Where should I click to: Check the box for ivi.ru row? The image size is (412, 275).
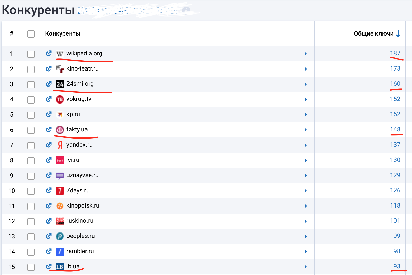[x=31, y=161]
